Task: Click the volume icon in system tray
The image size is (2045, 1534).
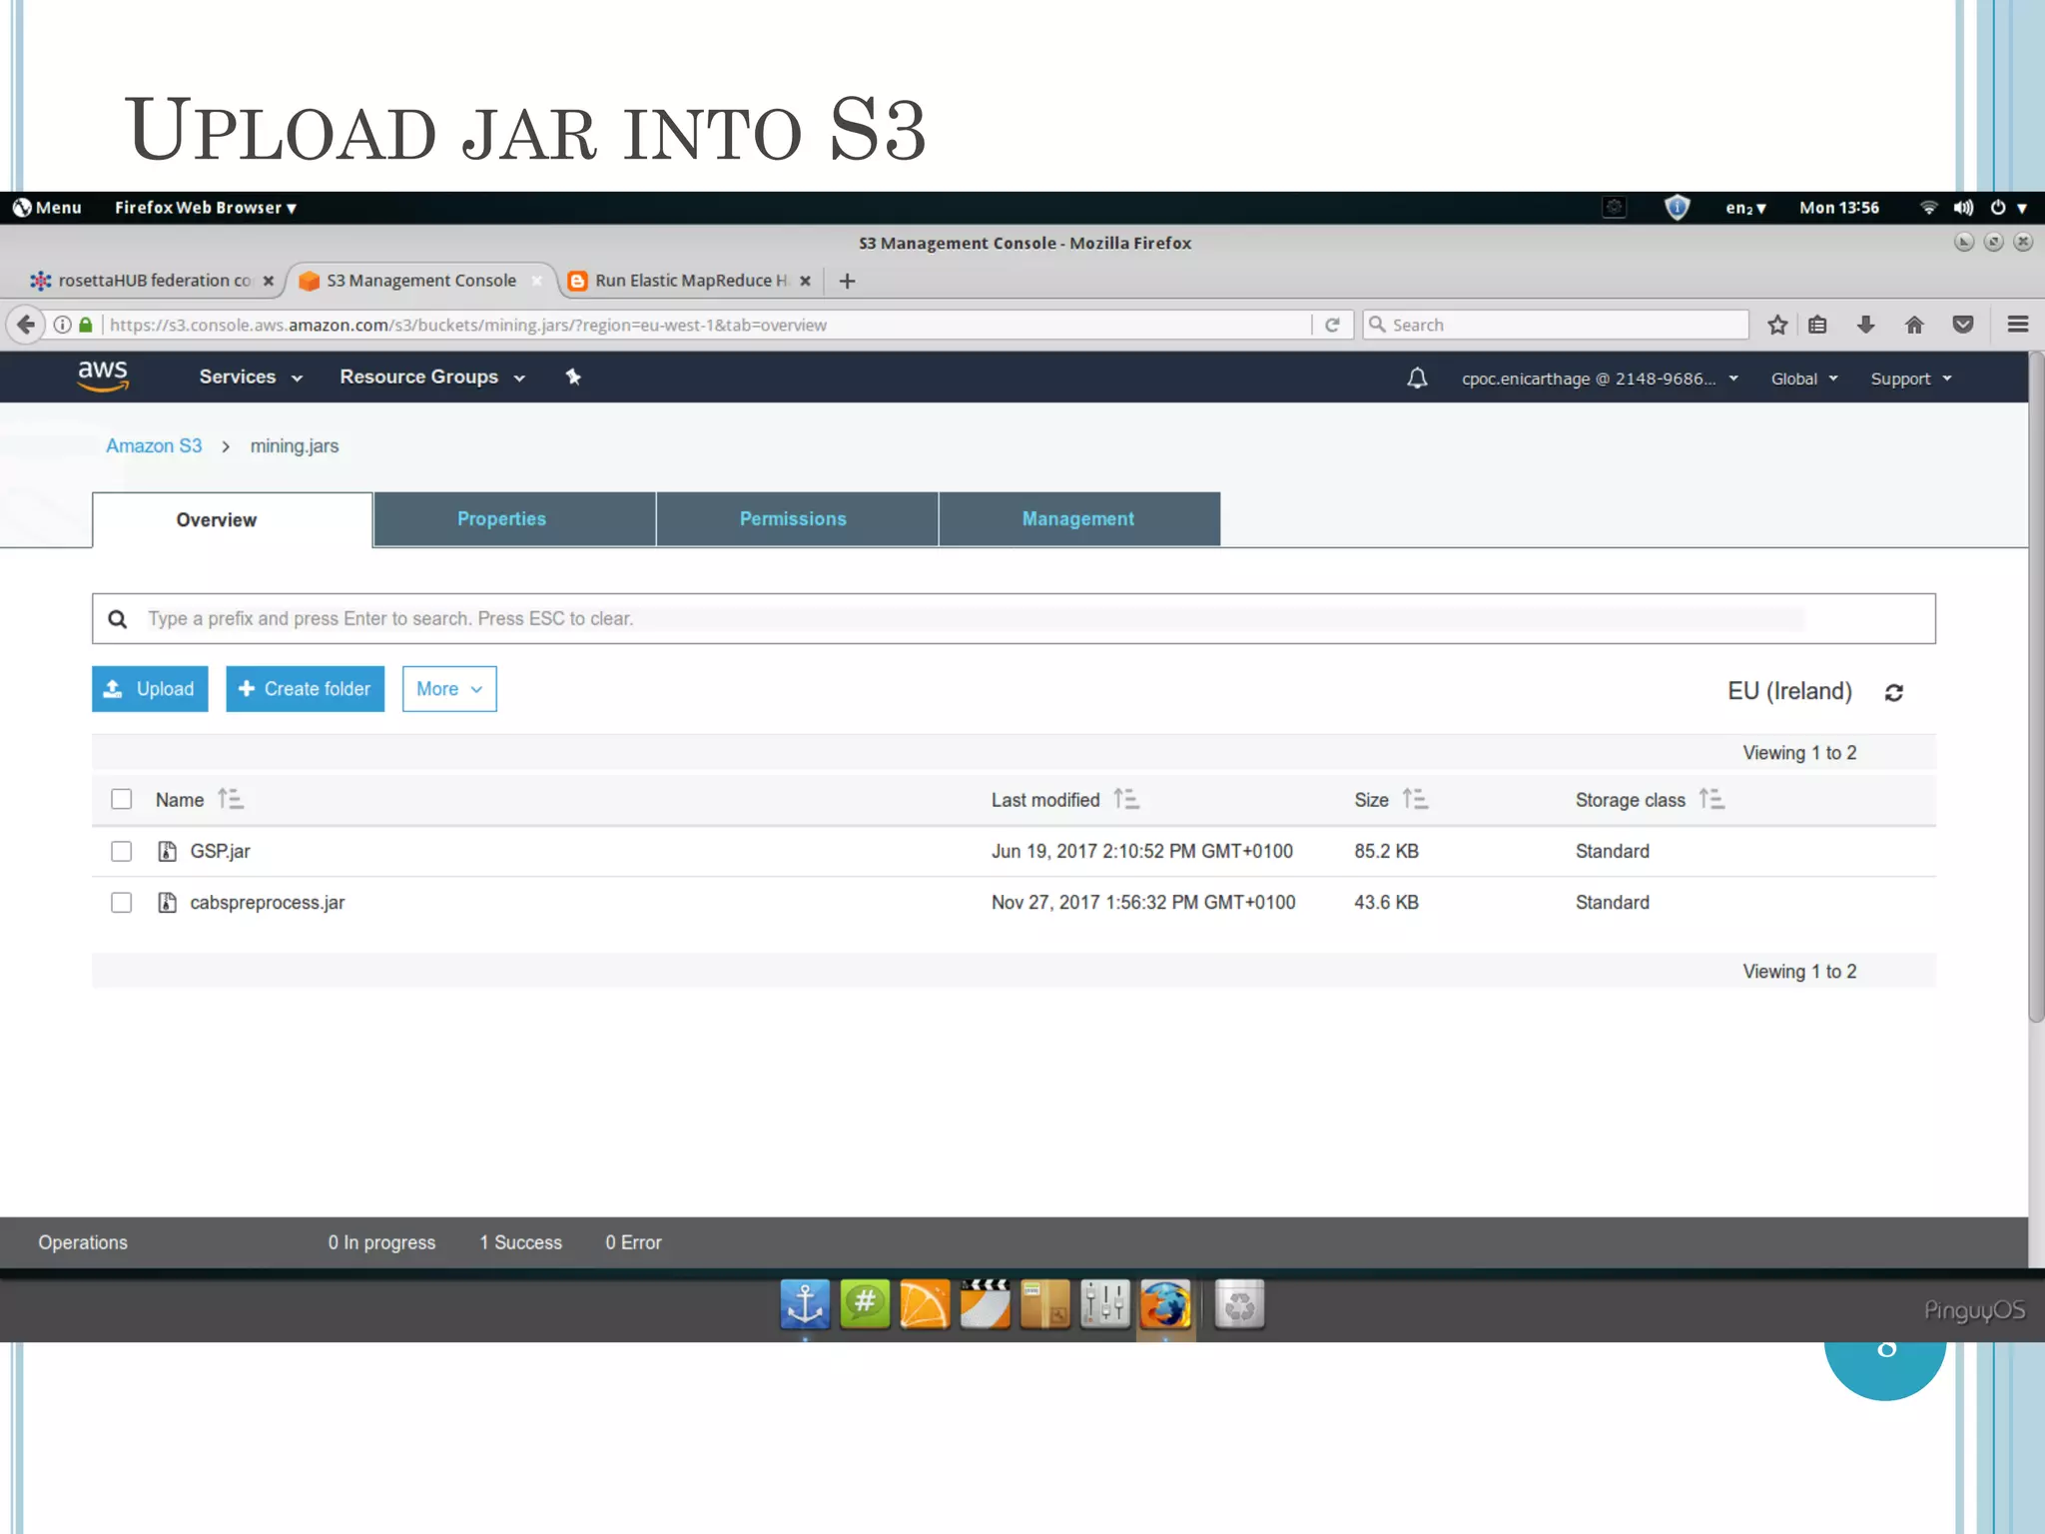Action: (1963, 208)
